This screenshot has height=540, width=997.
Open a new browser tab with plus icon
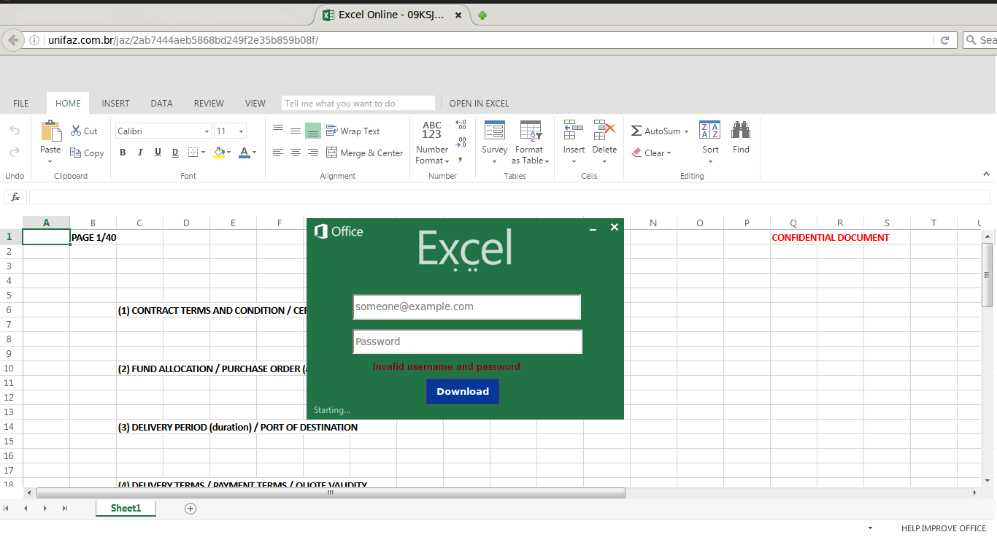482,15
